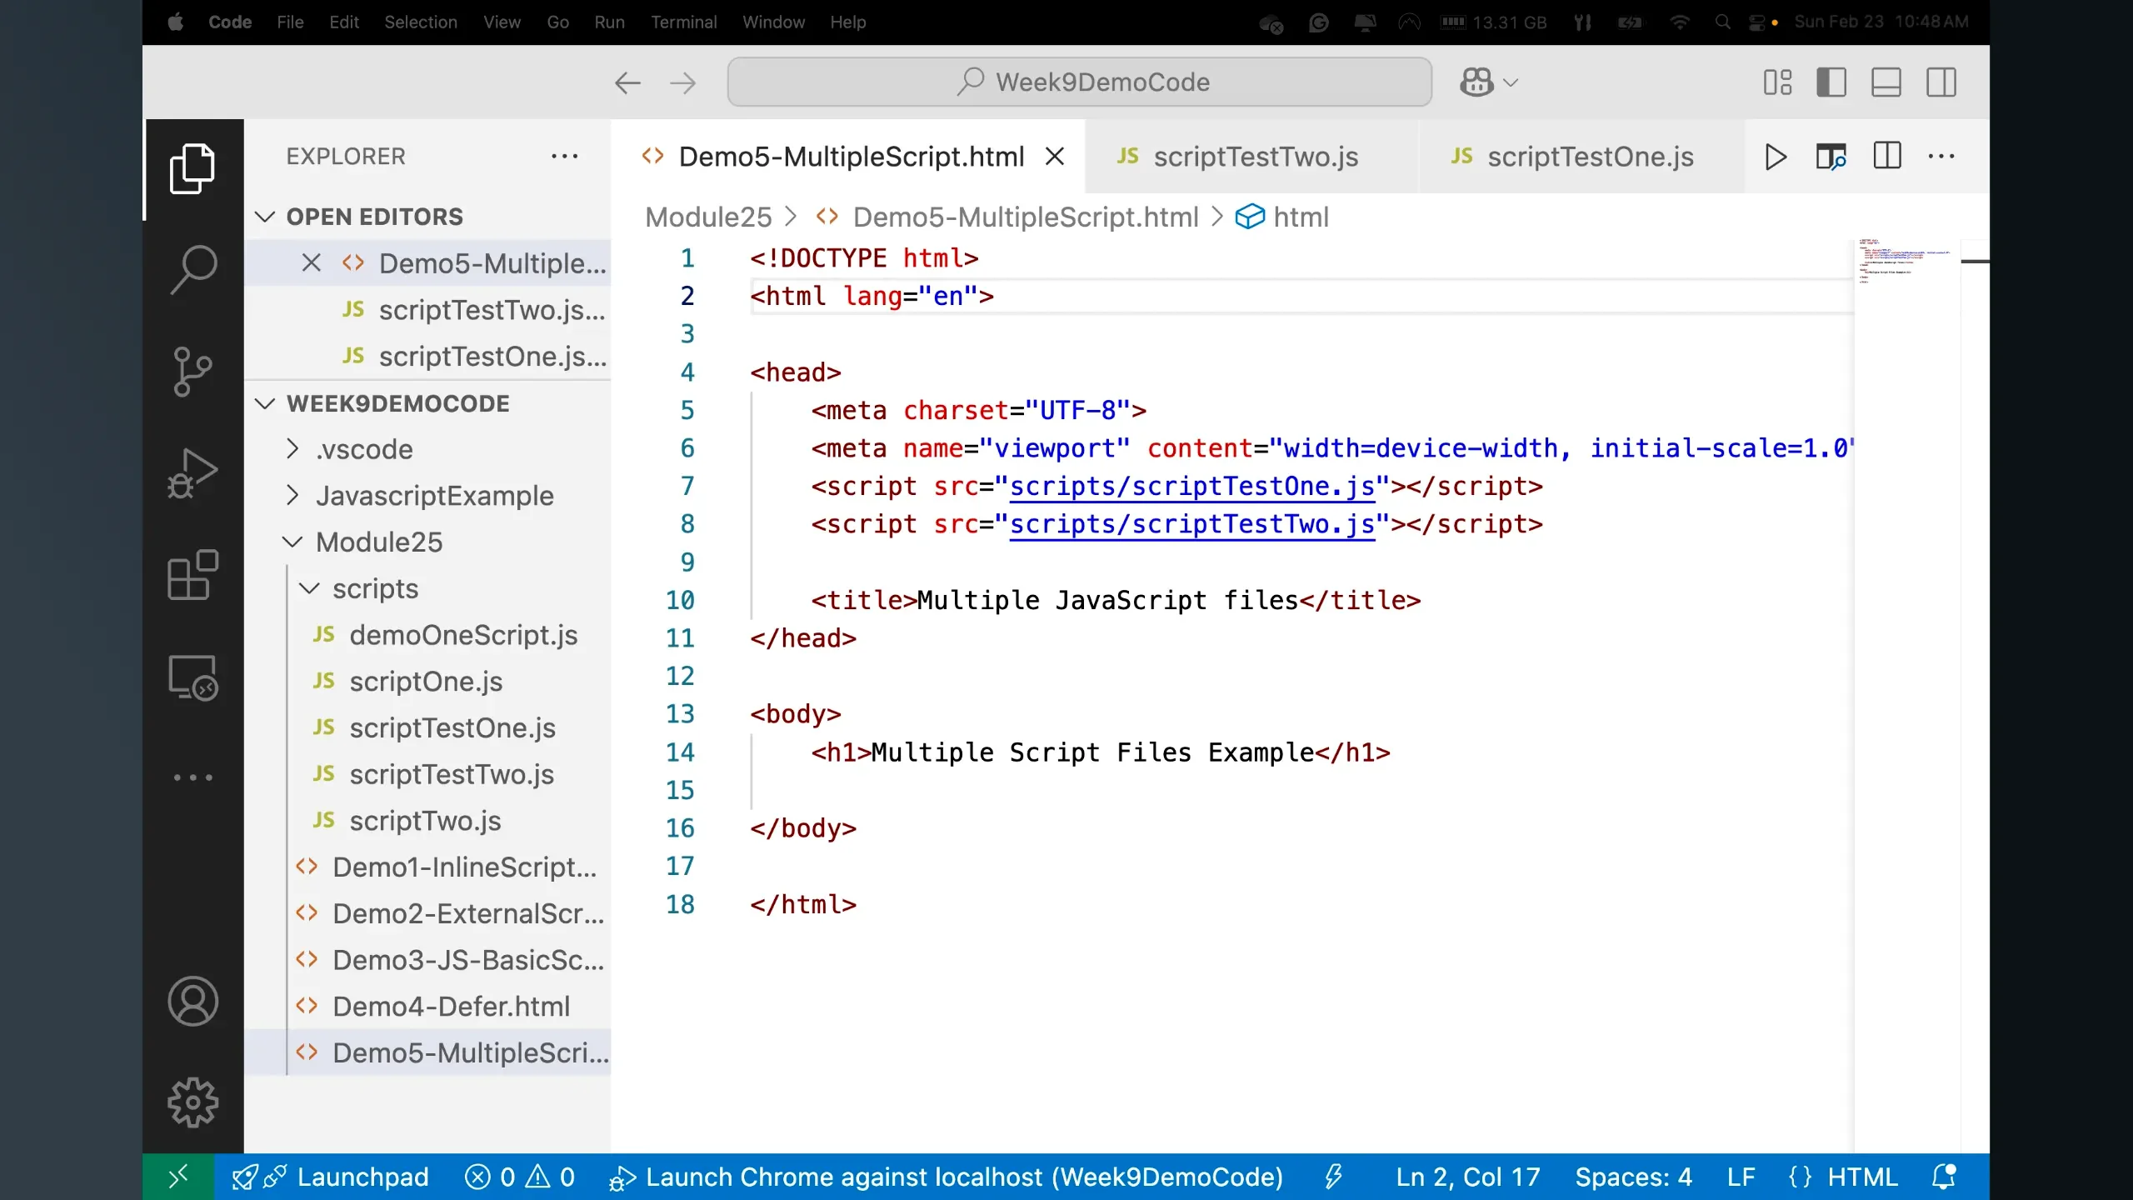
Task: Split the editor using the split icon
Action: (1887, 156)
